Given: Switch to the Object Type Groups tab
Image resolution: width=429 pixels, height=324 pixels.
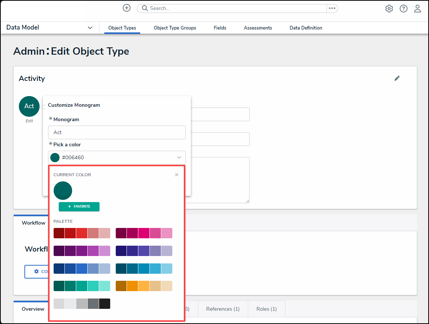Looking at the screenshot, I should (175, 28).
